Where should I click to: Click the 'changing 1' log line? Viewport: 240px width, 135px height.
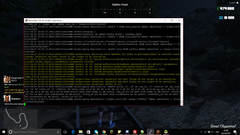(59, 32)
